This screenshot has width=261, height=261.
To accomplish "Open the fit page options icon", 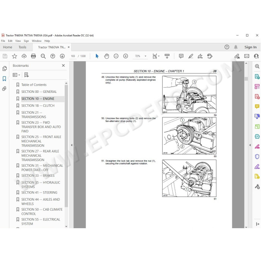I will pos(155,56).
